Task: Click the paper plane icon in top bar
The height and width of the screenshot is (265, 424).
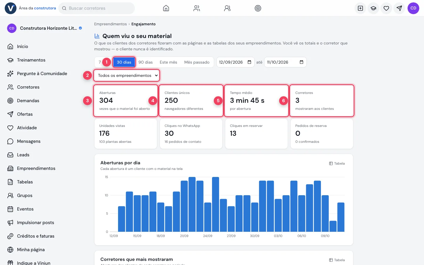Action: (399, 8)
